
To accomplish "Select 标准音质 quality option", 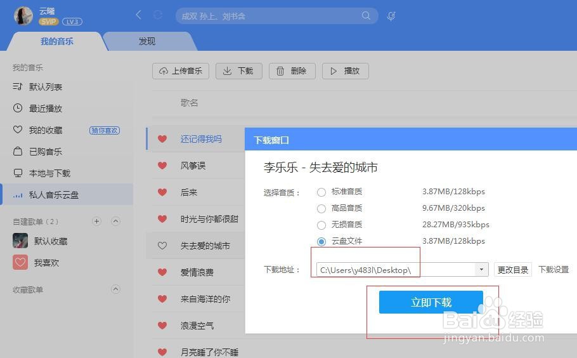I will (321, 192).
